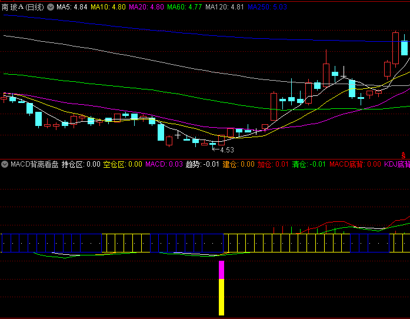Select the red 加仓 label
The image size is (410, 319).
coord(273,164)
